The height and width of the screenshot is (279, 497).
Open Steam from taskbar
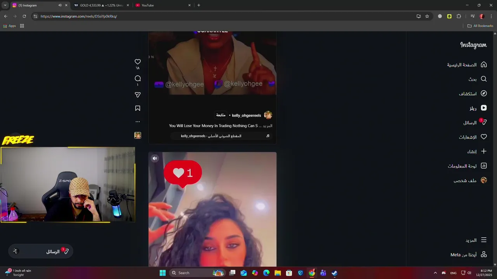[334, 273]
